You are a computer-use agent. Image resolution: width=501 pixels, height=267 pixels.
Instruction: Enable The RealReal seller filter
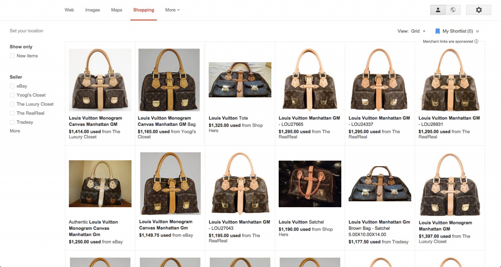point(13,113)
